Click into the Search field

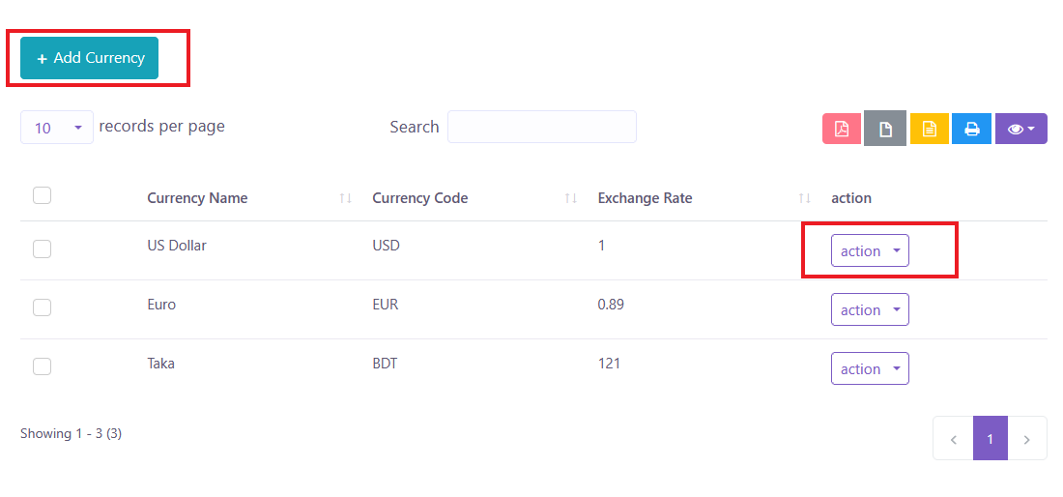click(541, 127)
